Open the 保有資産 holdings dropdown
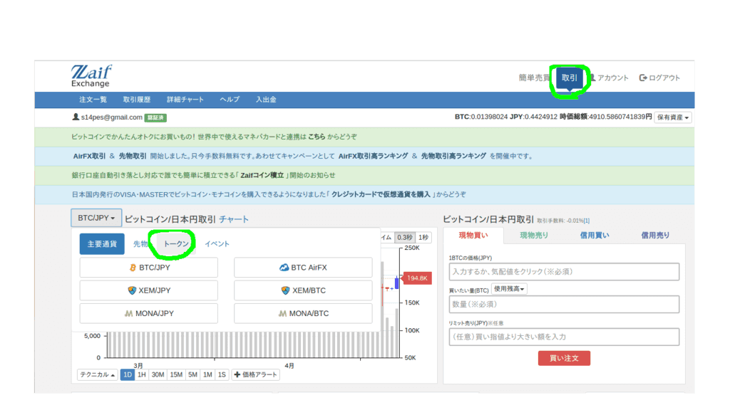The height and width of the screenshot is (410, 730). (673, 117)
